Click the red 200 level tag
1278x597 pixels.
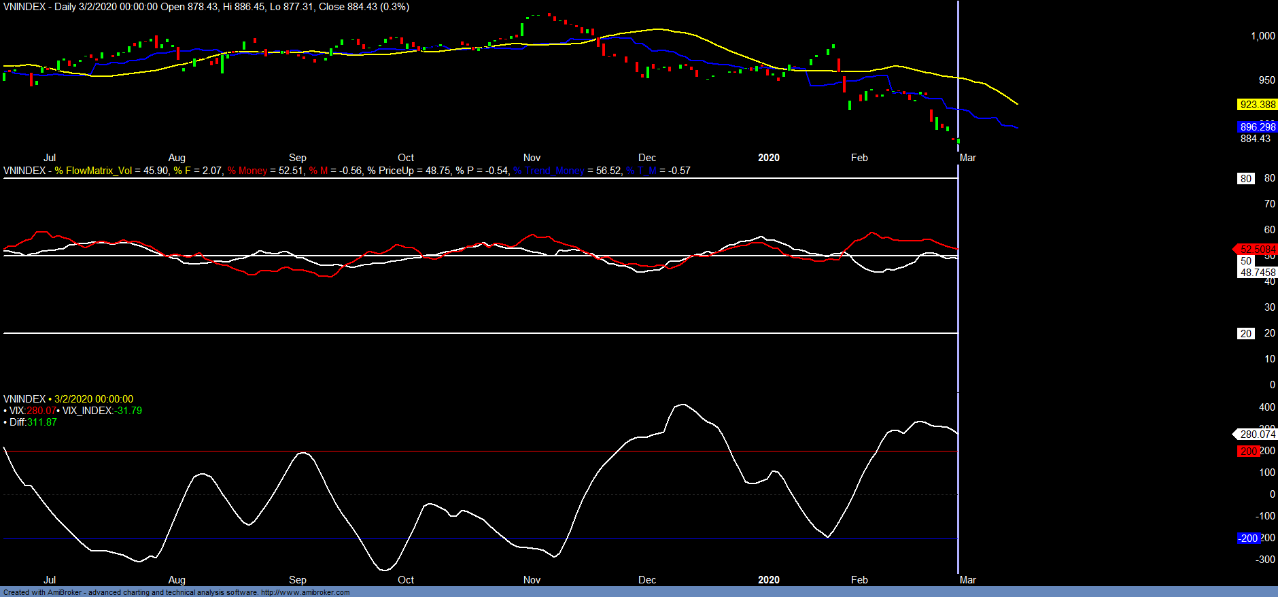click(1248, 451)
